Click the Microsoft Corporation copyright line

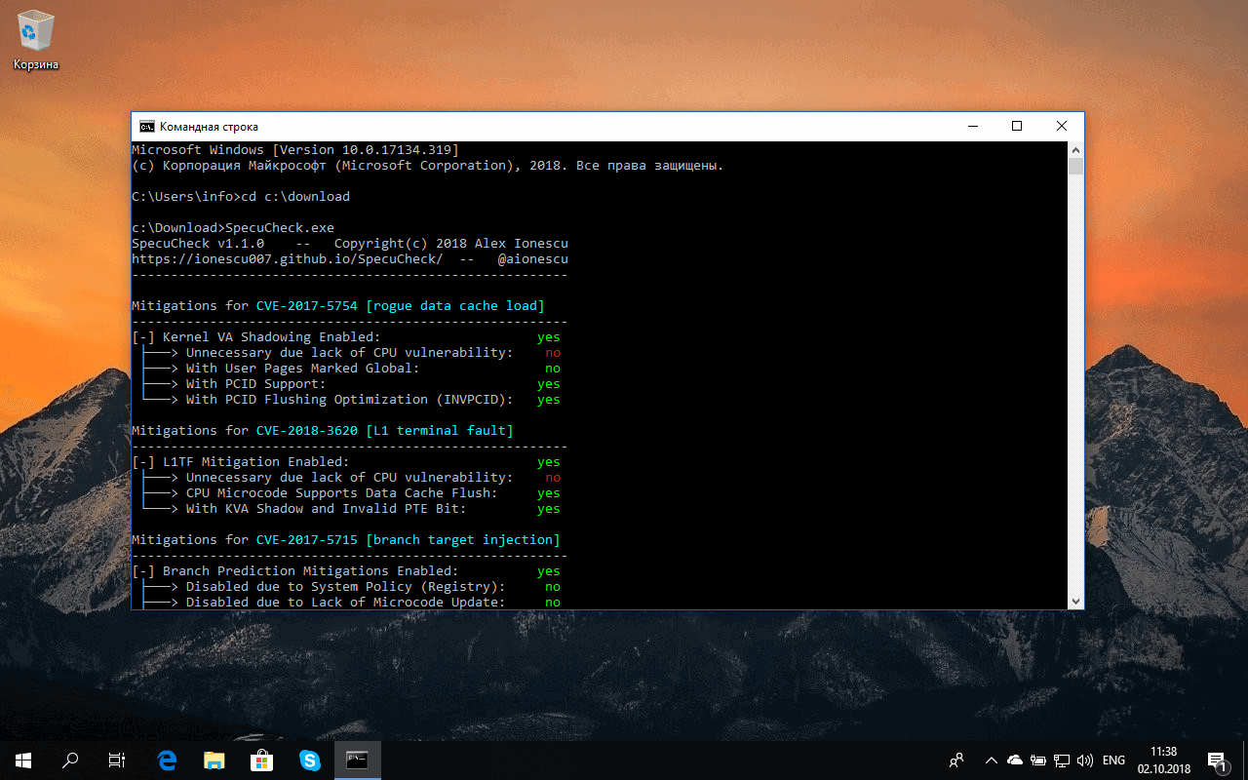coord(428,166)
